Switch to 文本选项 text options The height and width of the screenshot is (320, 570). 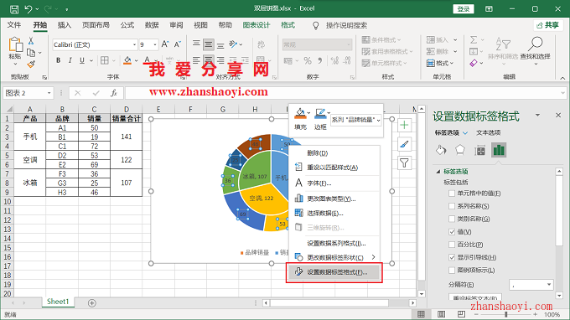(488, 132)
